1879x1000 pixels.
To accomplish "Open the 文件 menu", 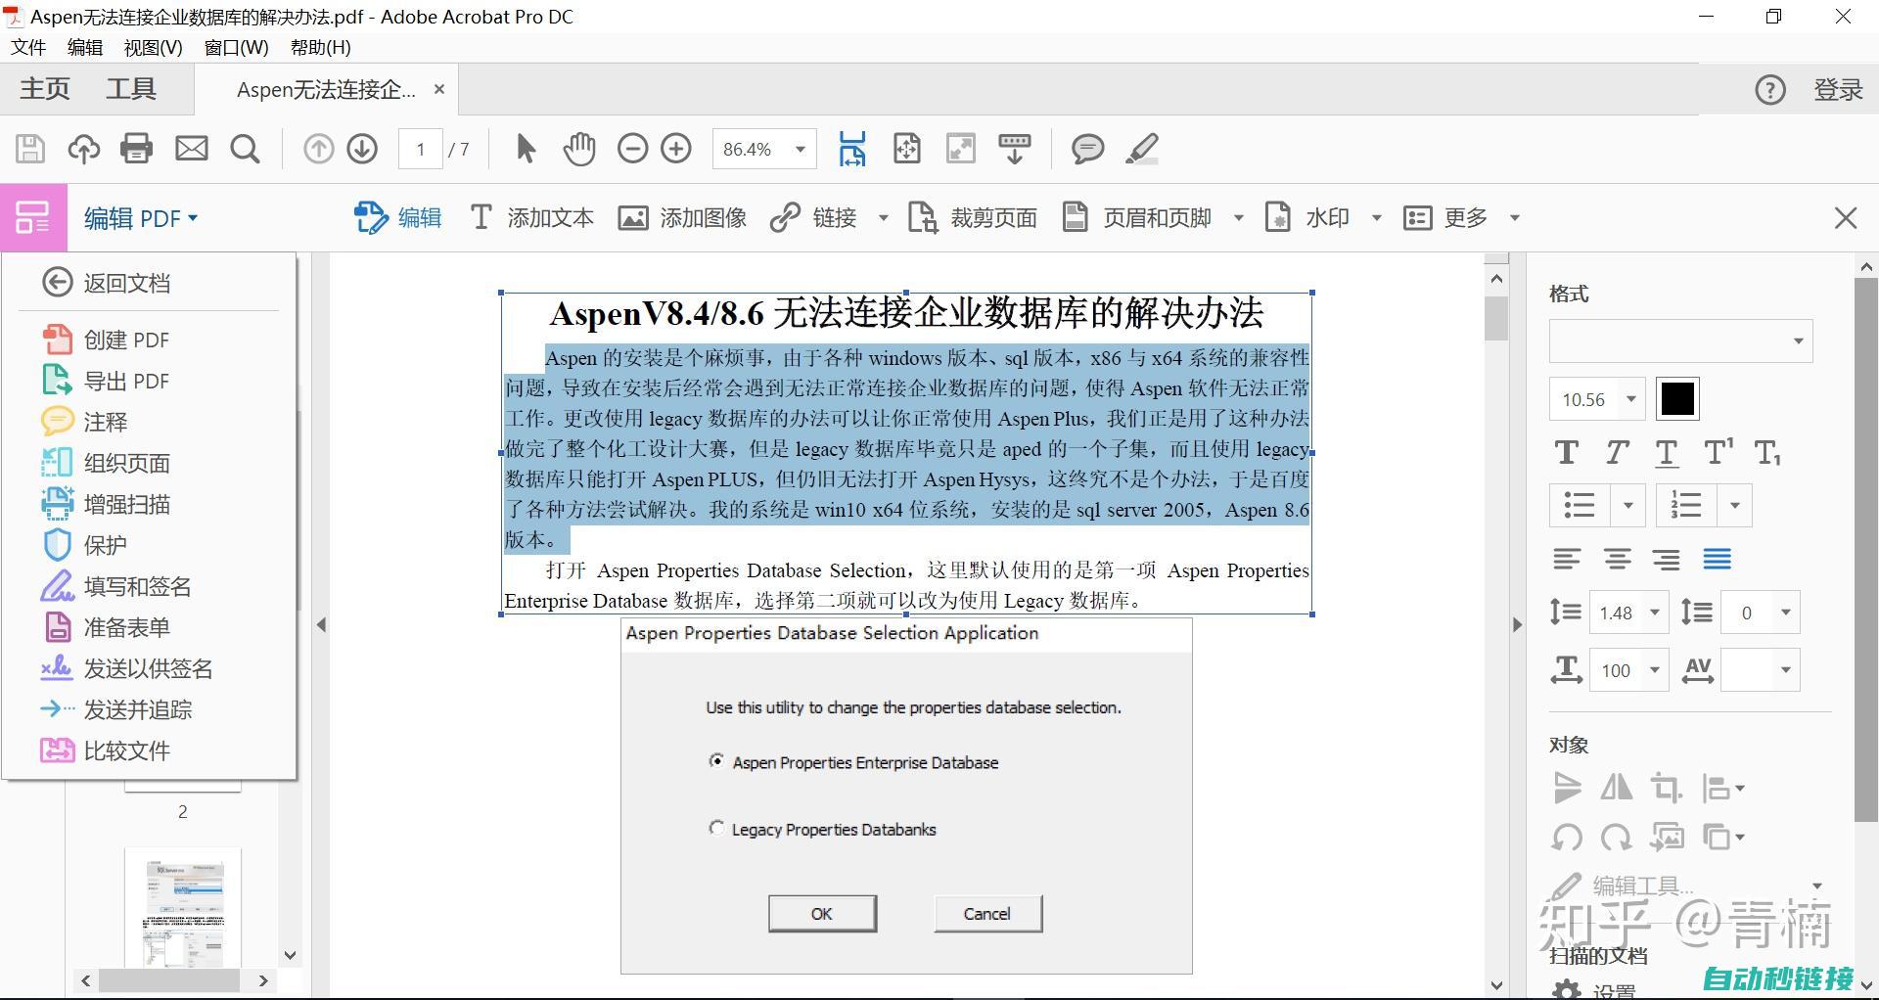I will tap(28, 47).
